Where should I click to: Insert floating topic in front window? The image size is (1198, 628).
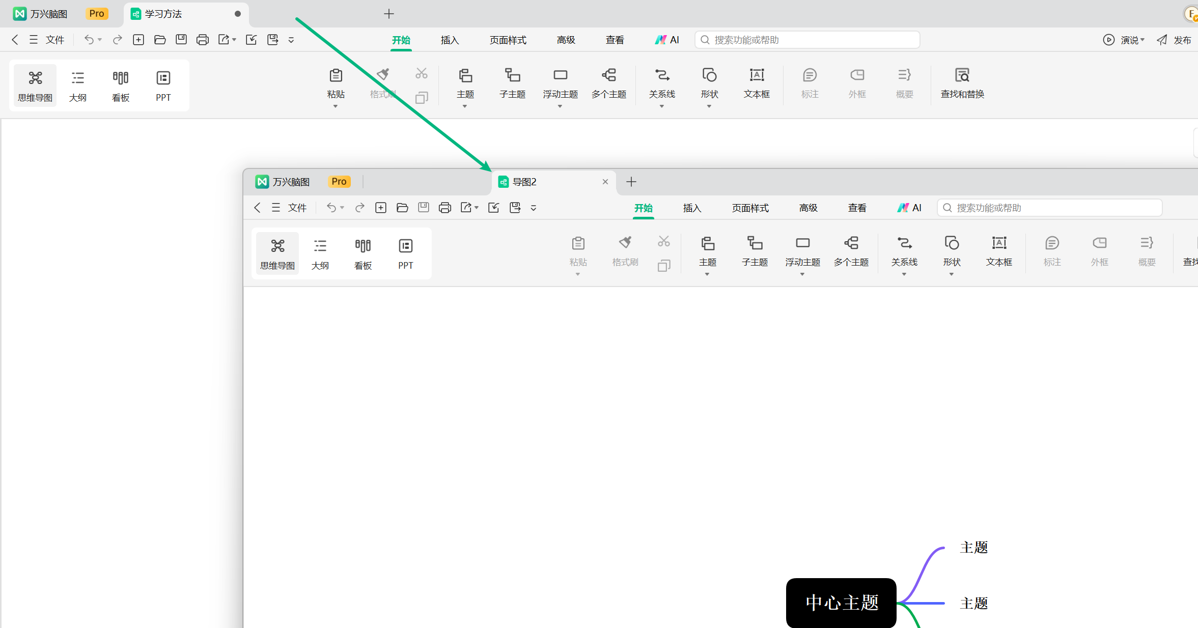pyautogui.click(x=802, y=251)
